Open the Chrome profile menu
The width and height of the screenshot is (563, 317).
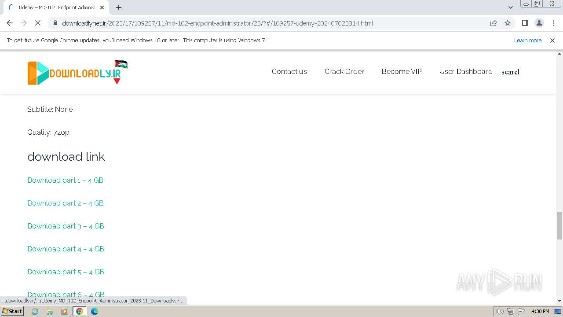(x=539, y=23)
